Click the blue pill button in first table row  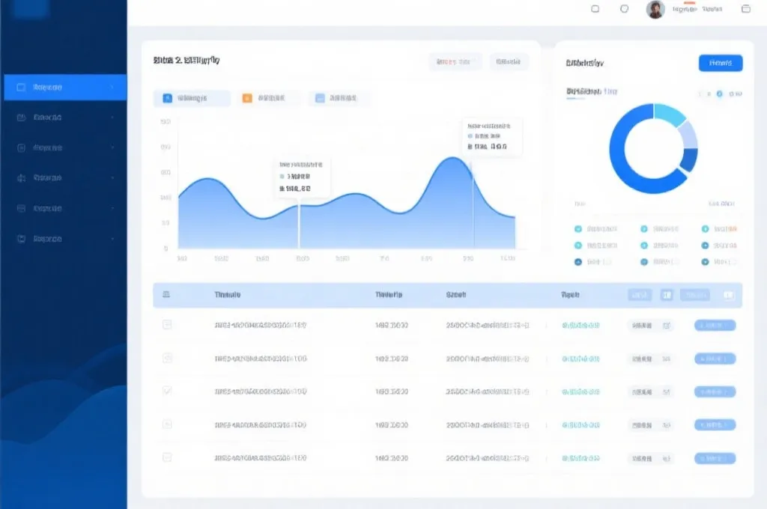[715, 326]
